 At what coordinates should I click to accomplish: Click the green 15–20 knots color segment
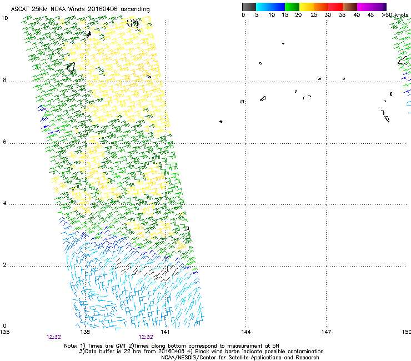(x=292, y=7)
